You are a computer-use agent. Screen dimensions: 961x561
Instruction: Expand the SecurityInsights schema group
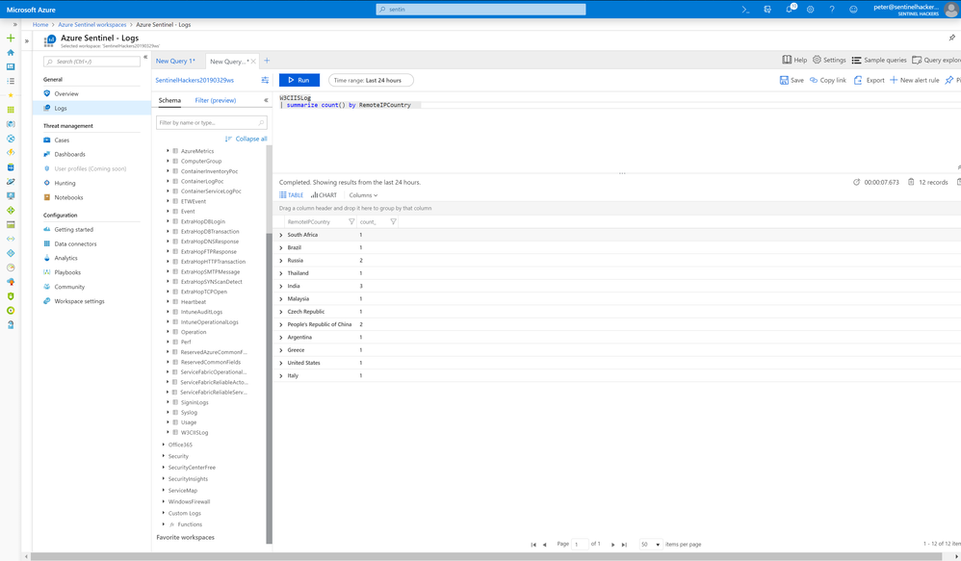[x=163, y=479]
